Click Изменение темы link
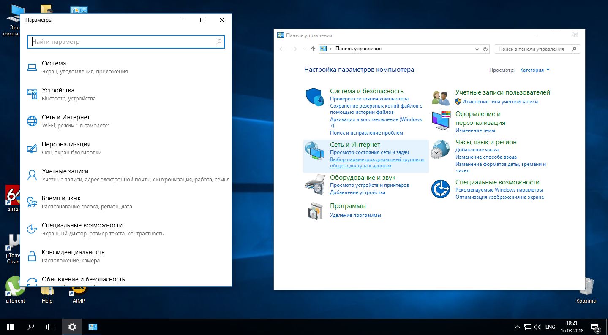This screenshot has height=335, width=608. coord(475,130)
